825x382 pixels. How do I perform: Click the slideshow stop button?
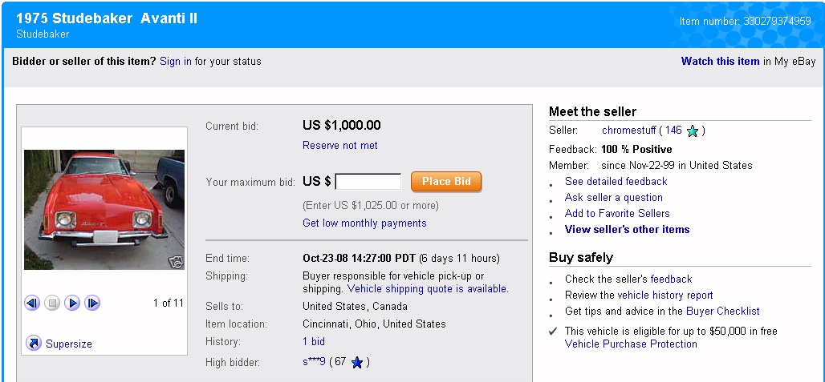pos(52,303)
